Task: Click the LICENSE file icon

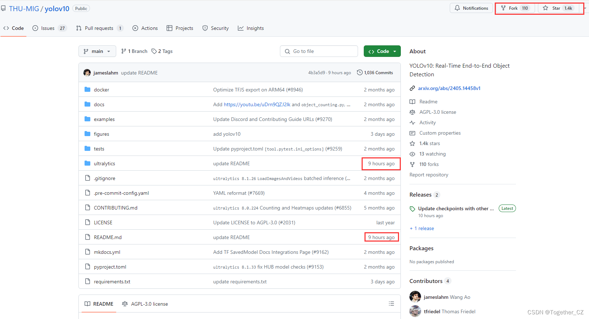Action: click(x=87, y=222)
